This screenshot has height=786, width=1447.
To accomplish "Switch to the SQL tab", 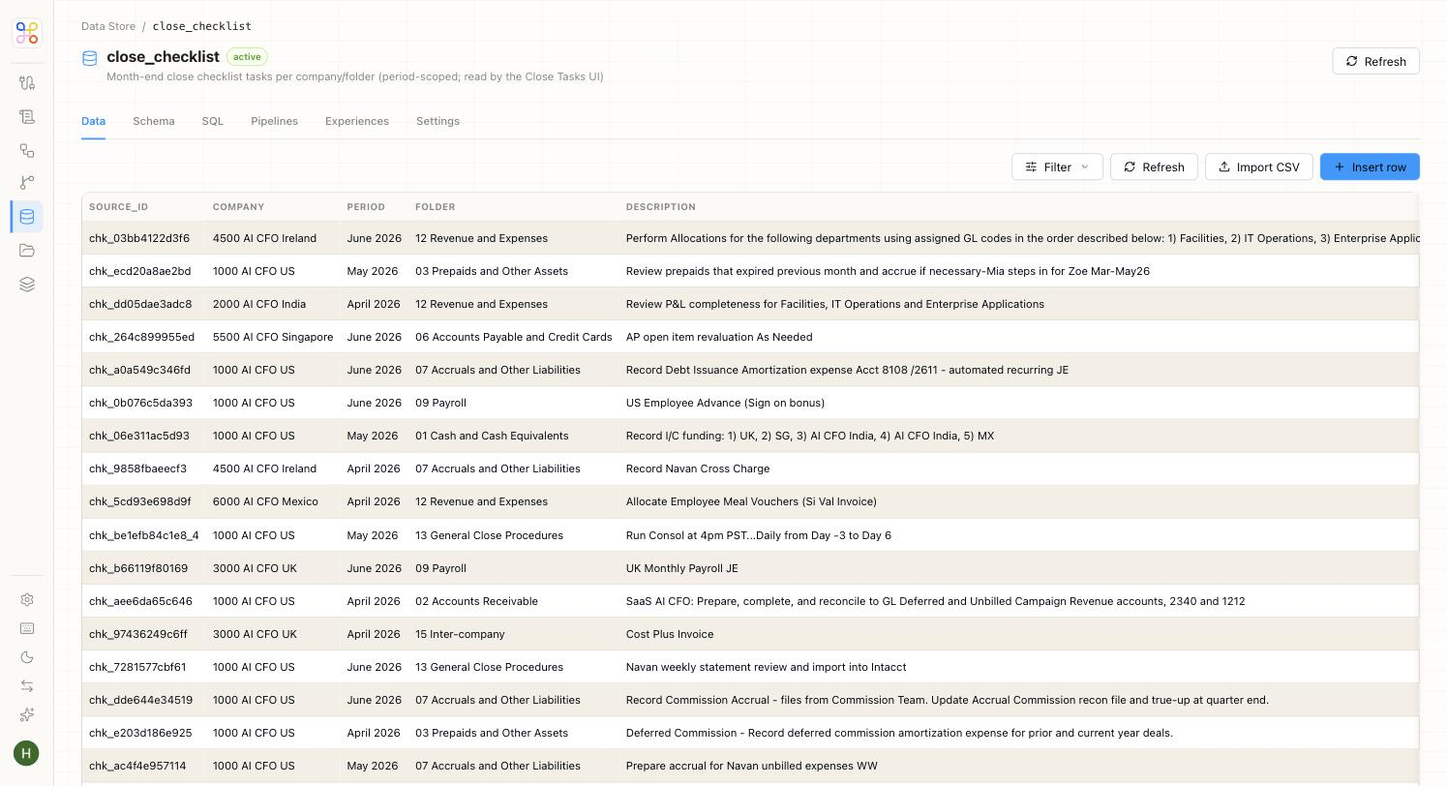I will coord(213,121).
